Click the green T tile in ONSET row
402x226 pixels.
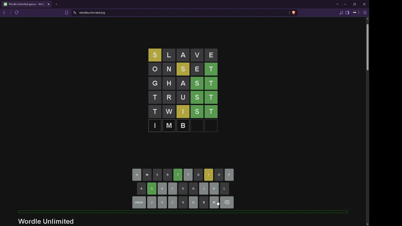[211, 69]
